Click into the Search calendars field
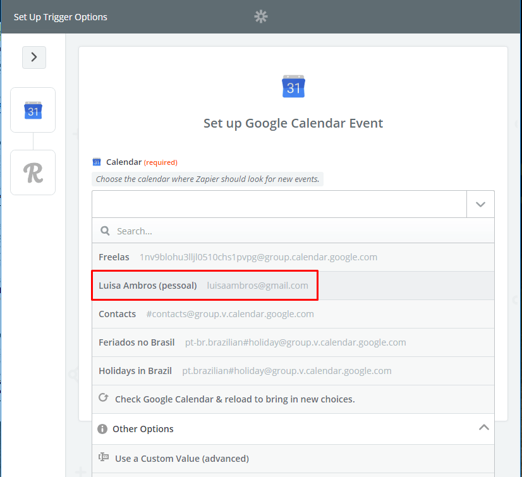Screen dimensions: 522x477 point(297,231)
